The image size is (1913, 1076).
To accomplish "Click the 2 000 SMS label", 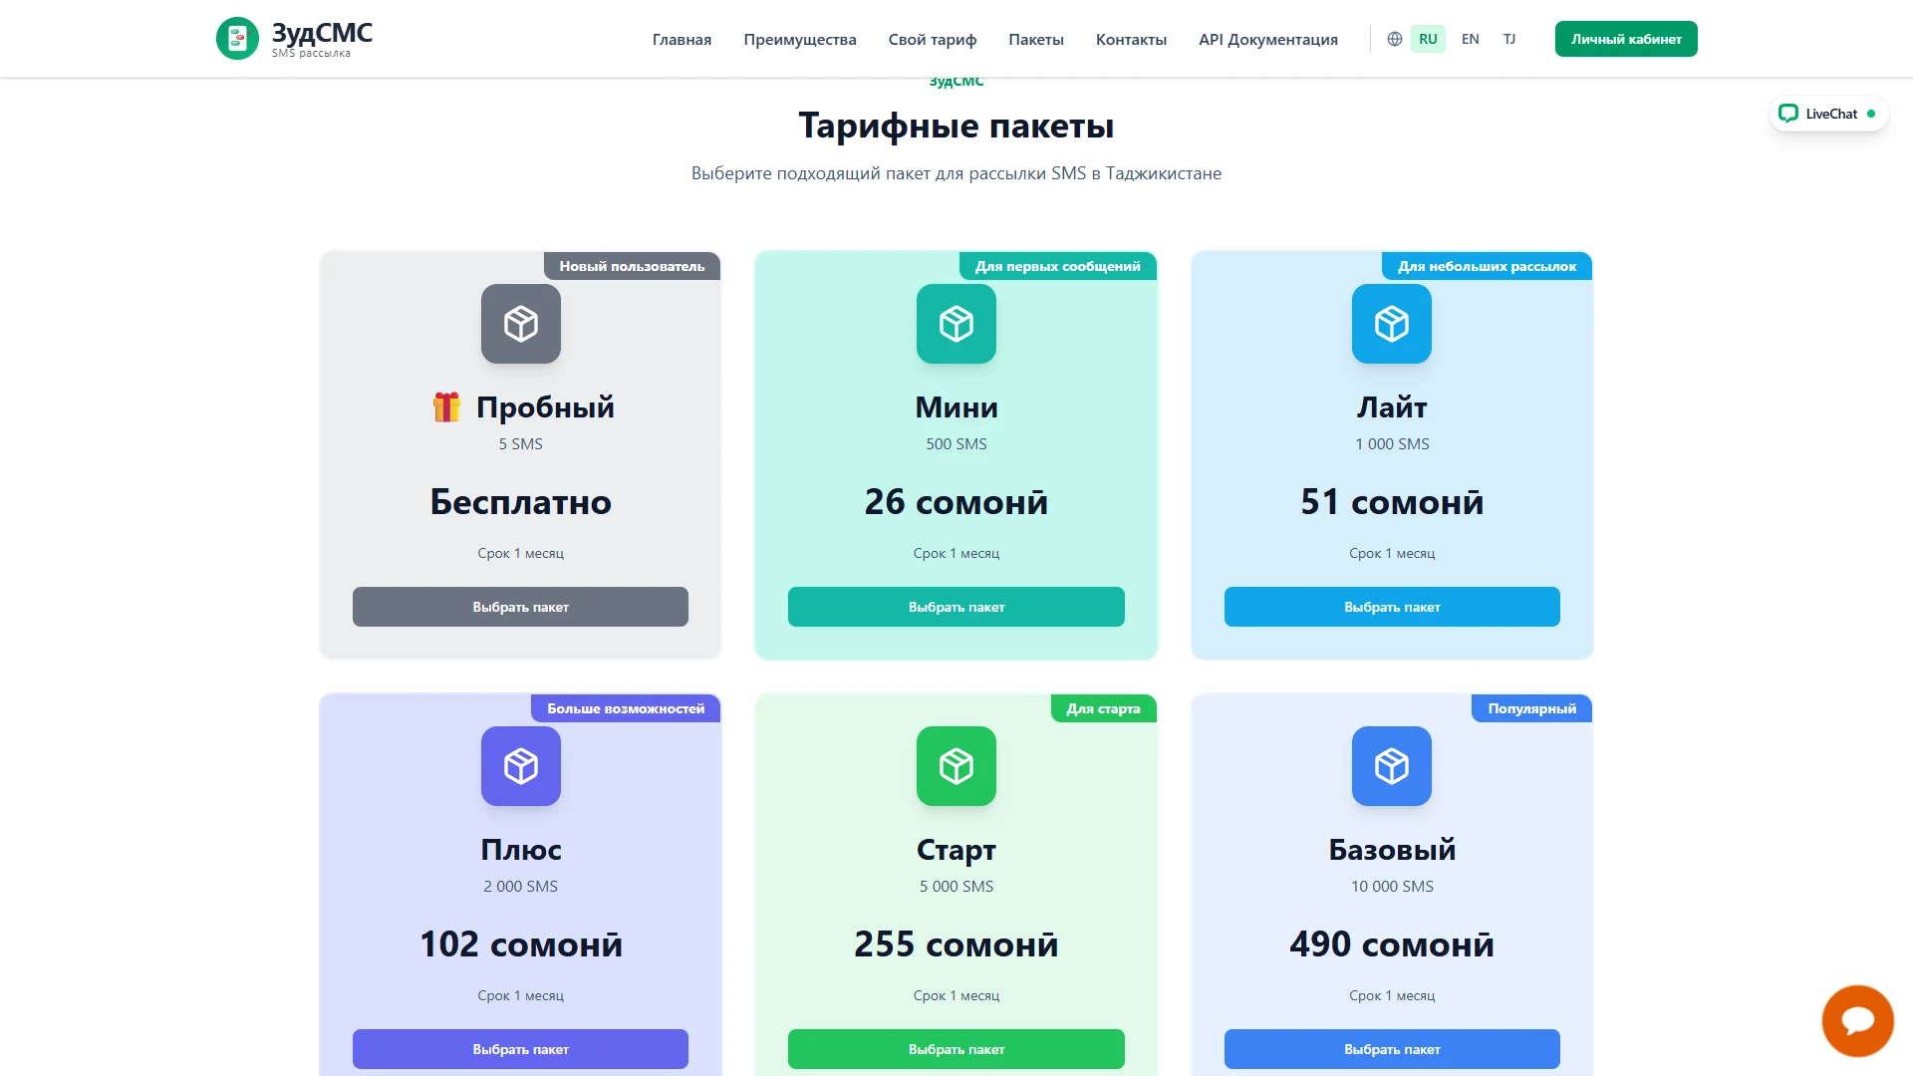I will pyautogui.click(x=521, y=887).
